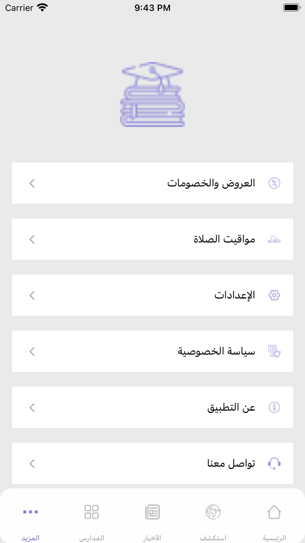Open عن التطبيق list item
305x543 pixels.
[152, 407]
